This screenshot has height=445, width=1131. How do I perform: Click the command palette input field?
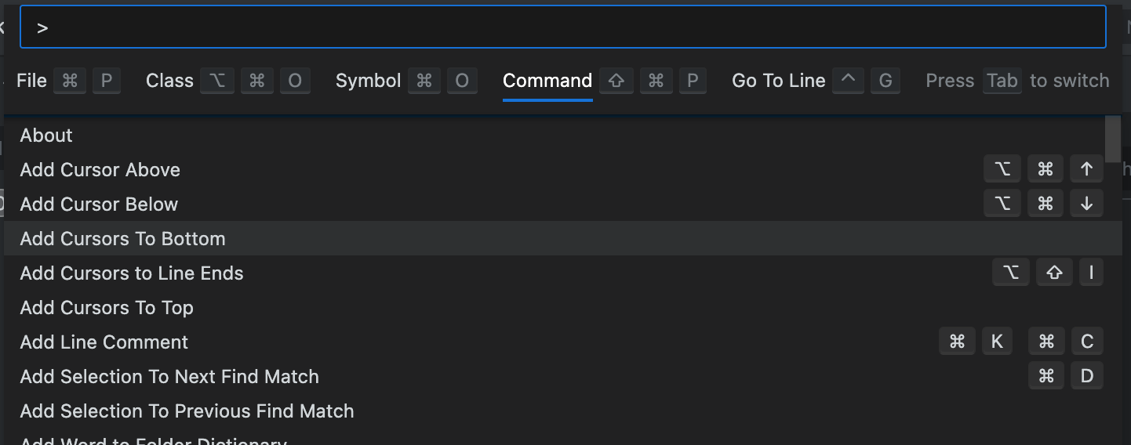[563, 27]
